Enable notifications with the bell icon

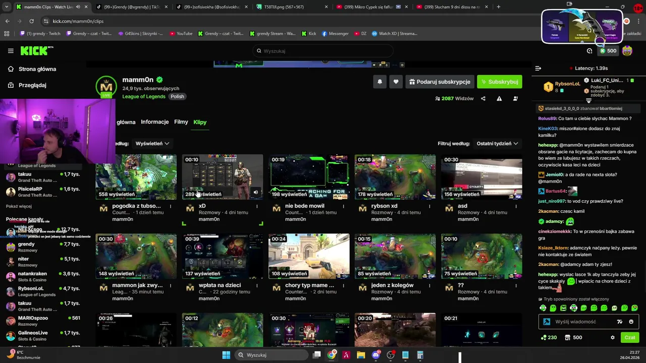coord(380,82)
